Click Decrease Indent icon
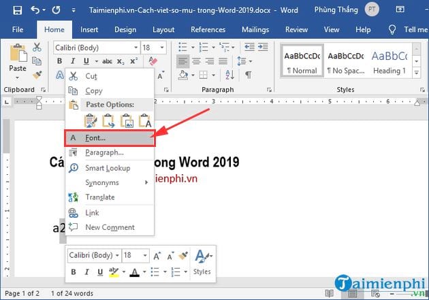This screenshot has height=300, width=429. coord(249,47)
